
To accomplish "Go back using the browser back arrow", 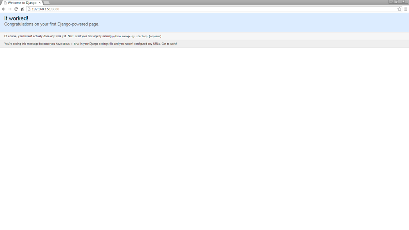I will point(4,9).
